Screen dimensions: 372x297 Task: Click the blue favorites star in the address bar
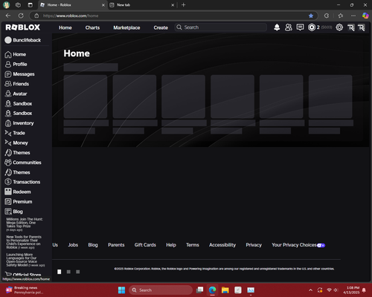pos(311,16)
